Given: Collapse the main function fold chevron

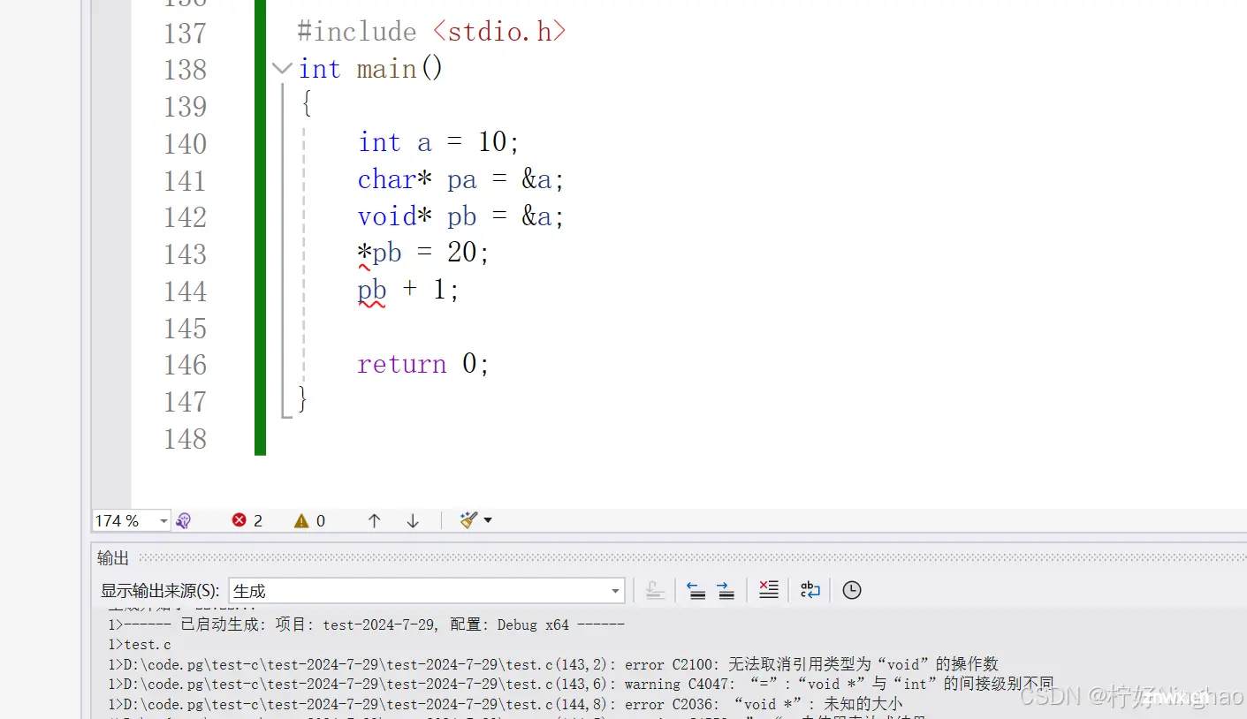Looking at the screenshot, I should (282, 68).
